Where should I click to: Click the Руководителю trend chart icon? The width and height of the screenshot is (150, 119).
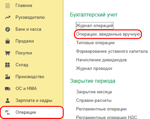click(x=8, y=17)
